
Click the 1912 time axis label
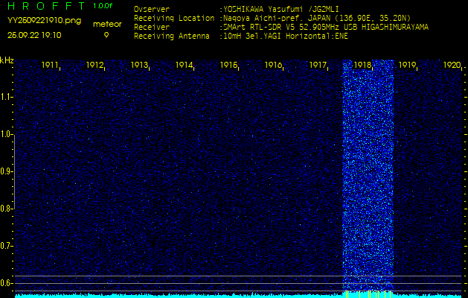click(94, 65)
